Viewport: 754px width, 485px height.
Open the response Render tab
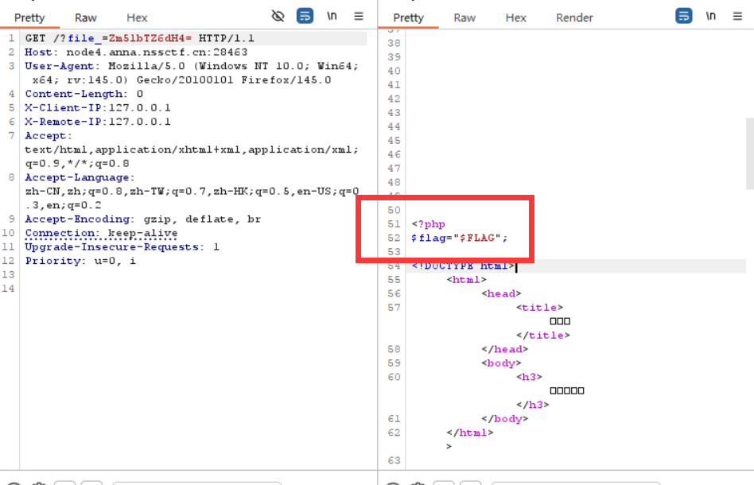[574, 17]
